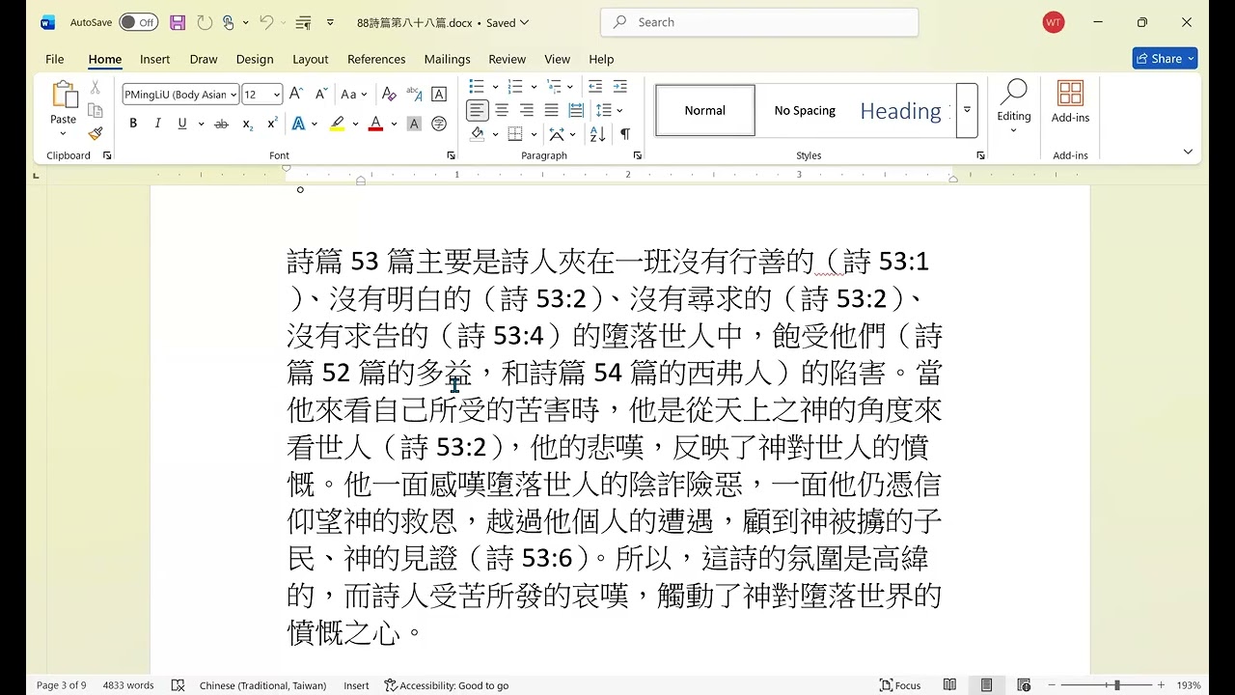Click the Cut scissors icon

click(95, 87)
